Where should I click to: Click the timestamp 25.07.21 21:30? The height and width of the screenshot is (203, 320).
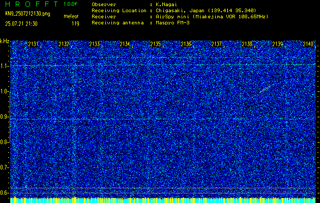21,24
